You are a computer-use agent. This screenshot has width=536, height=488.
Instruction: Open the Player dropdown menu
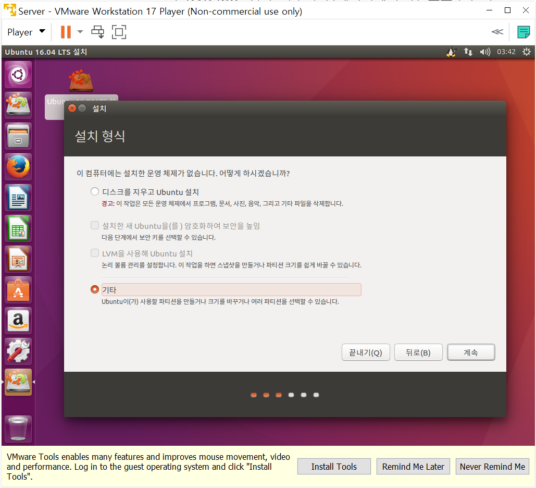tap(27, 32)
